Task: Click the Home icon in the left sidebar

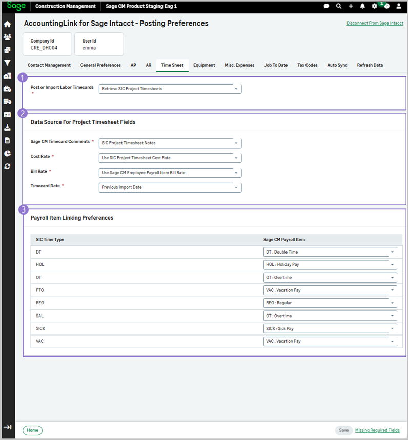Action: pyautogui.click(x=7, y=24)
